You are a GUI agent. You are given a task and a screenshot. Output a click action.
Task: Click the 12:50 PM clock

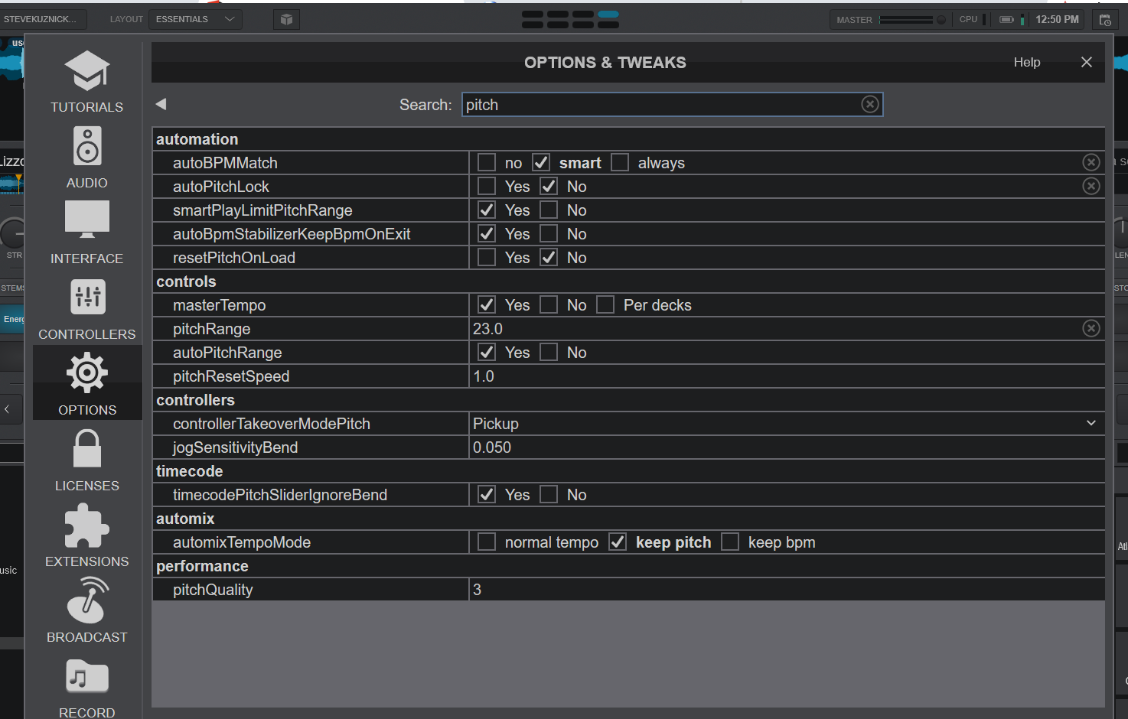click(x=1057, y=19)
